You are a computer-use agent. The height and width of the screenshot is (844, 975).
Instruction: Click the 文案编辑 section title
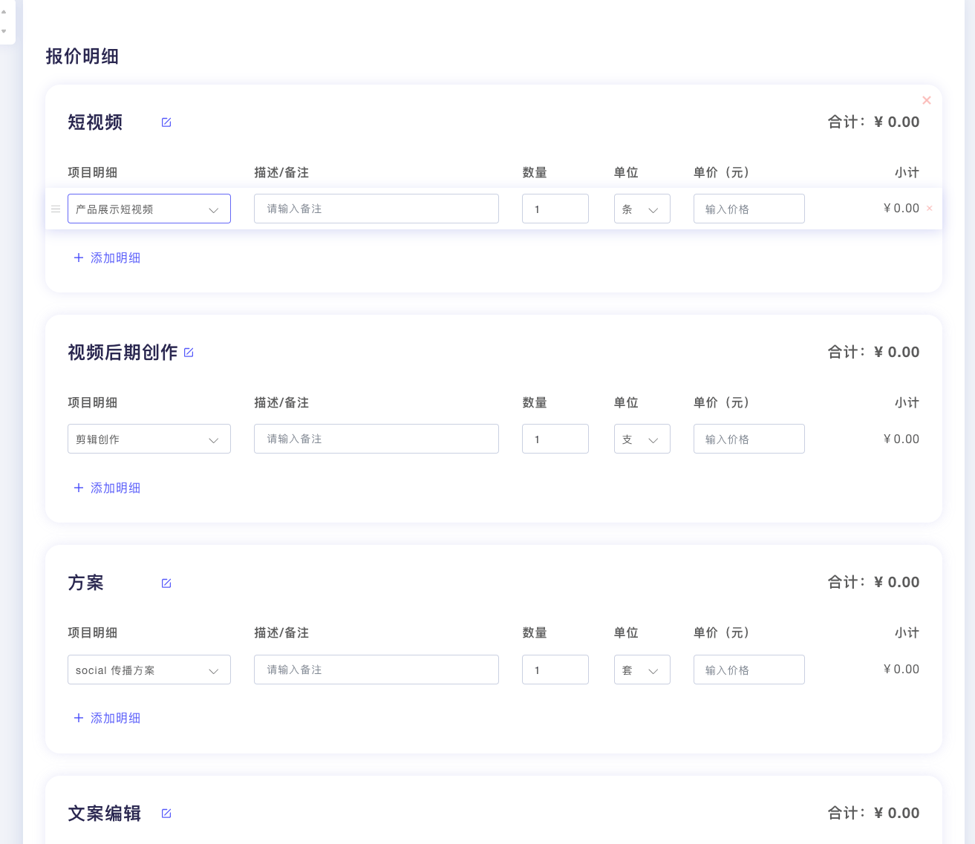pos(105,814)
